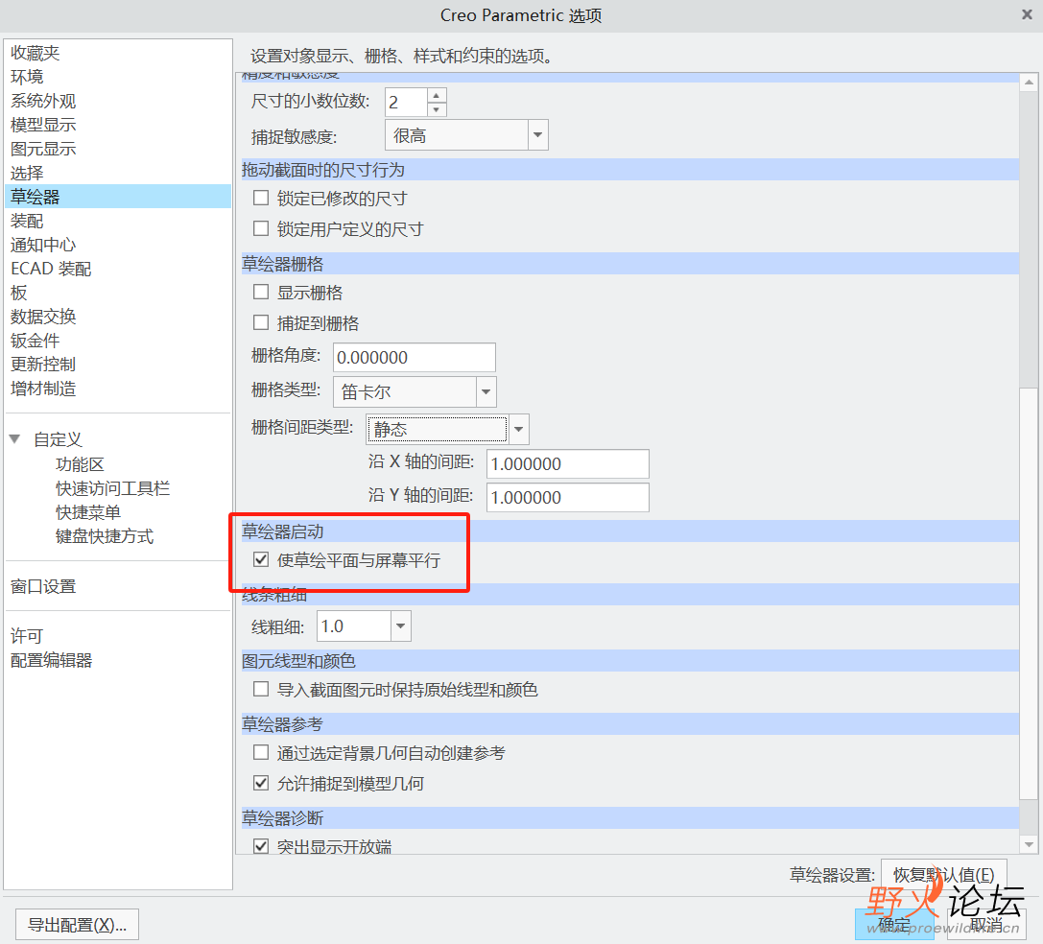Viewport: 1043px width, 944px height.
Task: Decrease the dimension decimal places spinner
Action: point(437,109)
